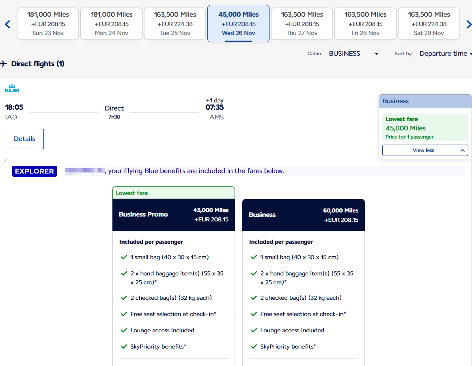472x366 pixels.
Task: Click the next dates right arrow
Action: click(x=469, y=24)
